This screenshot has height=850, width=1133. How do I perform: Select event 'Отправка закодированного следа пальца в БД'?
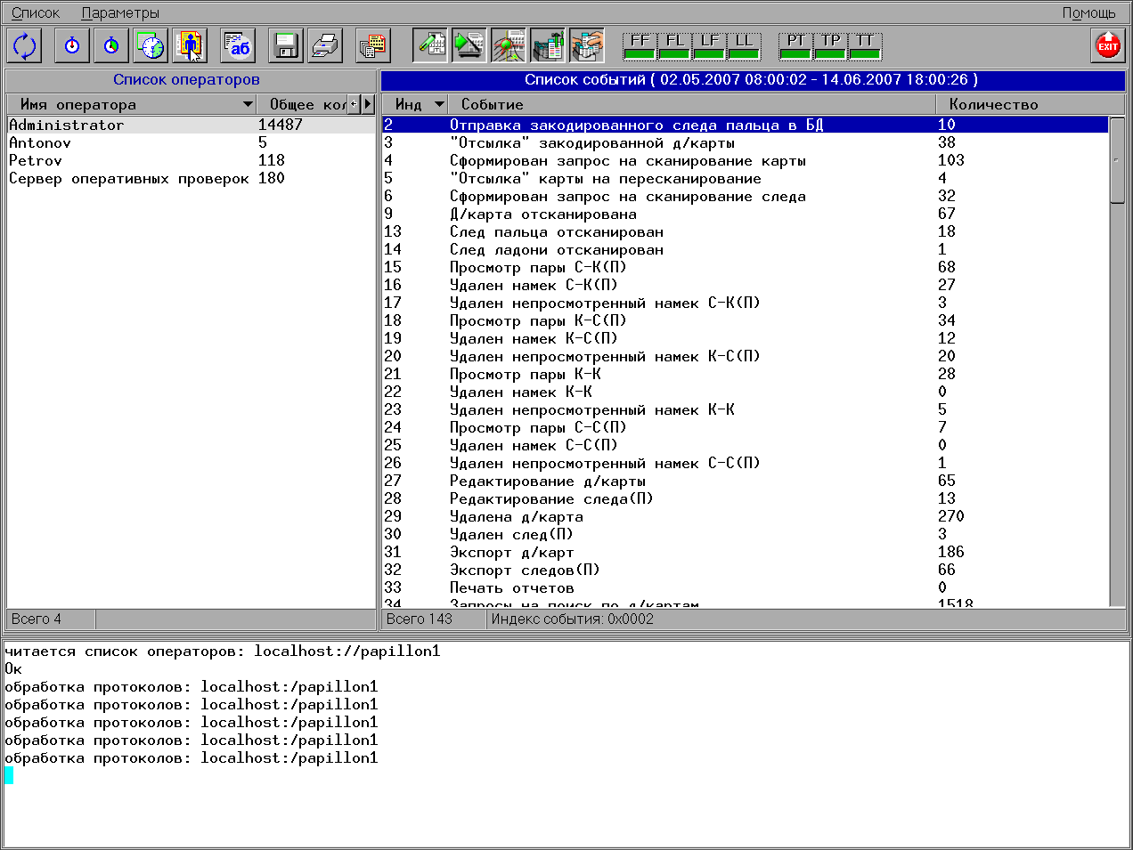pyautogui.click(x=746, y=125)
